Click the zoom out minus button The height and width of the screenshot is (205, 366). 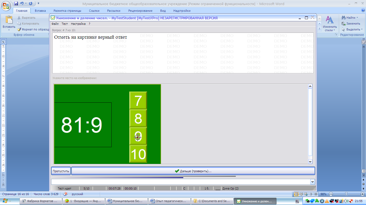(x=331, y=194)
